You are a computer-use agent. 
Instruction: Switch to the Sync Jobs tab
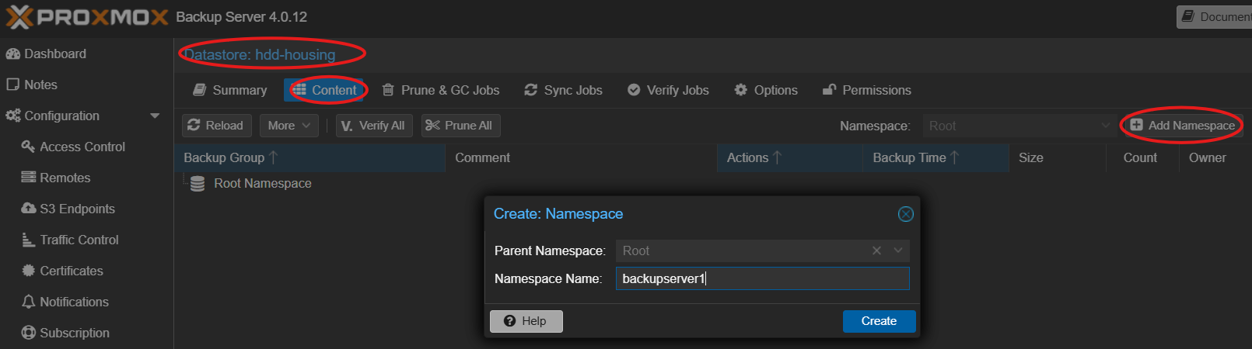click(564, 90)
